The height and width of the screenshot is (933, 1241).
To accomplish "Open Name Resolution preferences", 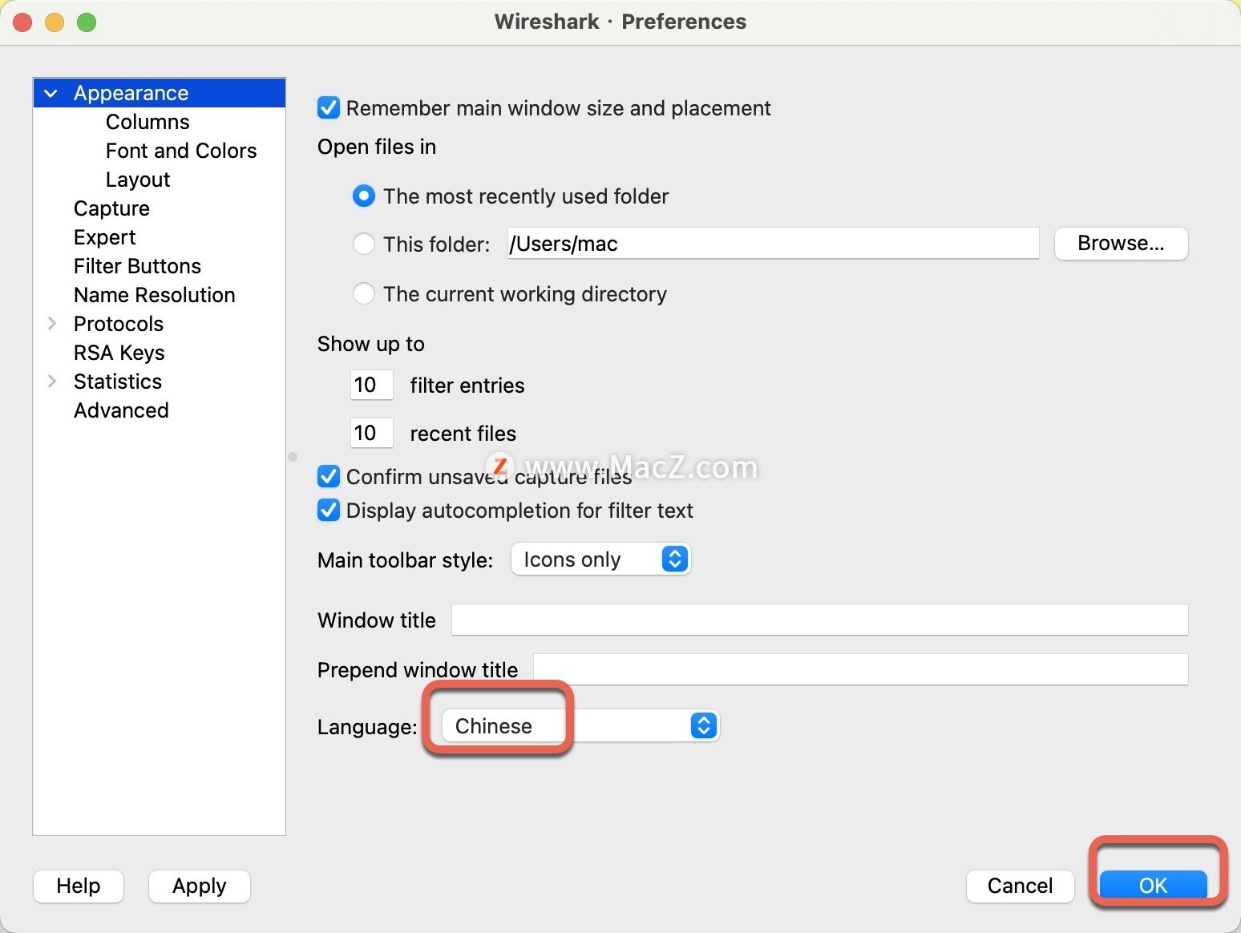I will coord(154,295).
